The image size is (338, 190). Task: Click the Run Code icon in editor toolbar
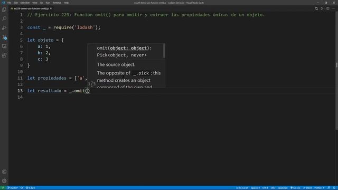(322, 8)
